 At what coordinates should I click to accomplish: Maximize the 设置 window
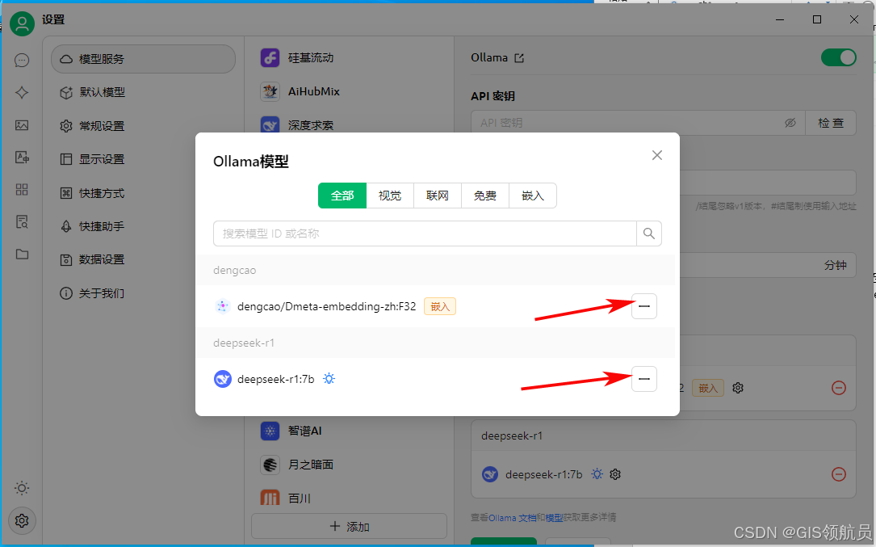(817, 19)
